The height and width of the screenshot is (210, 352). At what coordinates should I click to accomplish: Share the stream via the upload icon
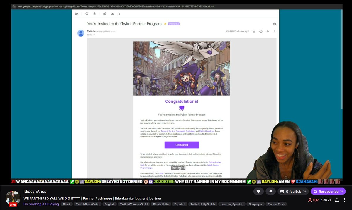pyautogui.click(x=337, y=200)
